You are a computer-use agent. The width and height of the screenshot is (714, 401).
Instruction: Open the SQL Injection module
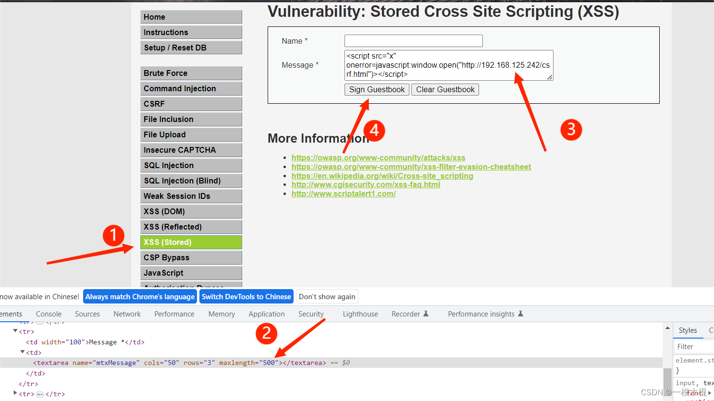(x=191, y=165)
